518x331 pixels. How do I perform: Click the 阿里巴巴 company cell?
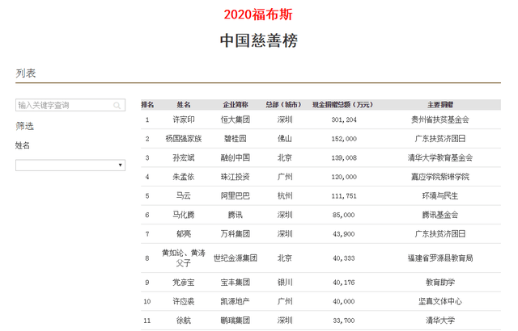click(236, 195)
